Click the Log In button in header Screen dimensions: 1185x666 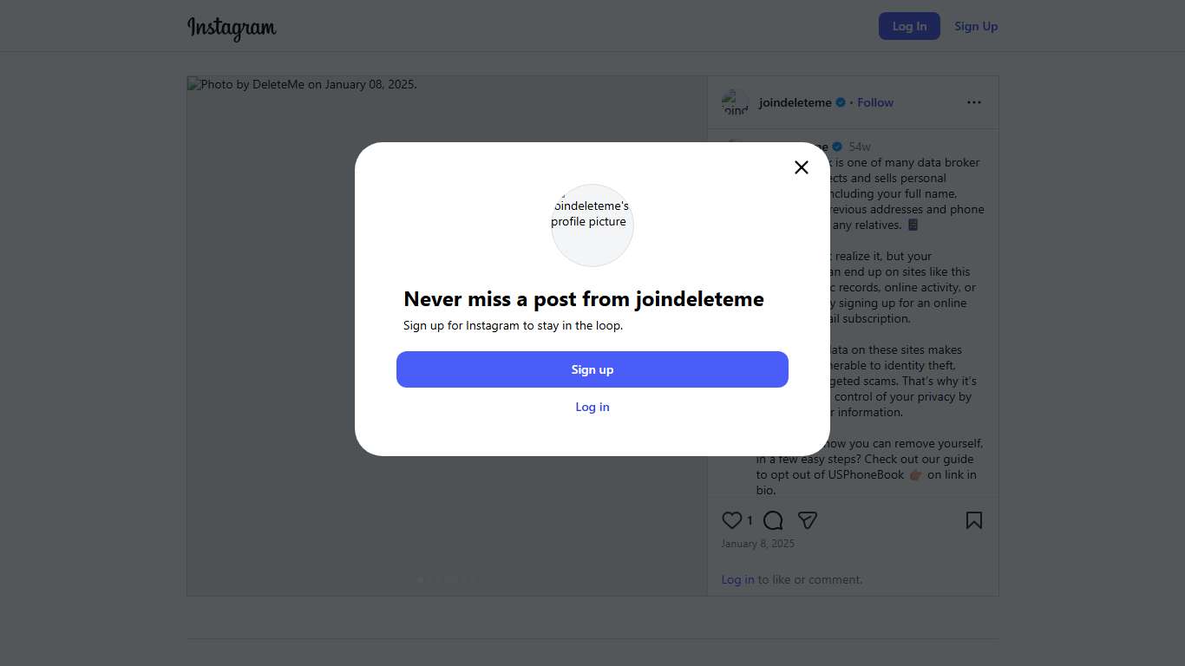[909, 26]
